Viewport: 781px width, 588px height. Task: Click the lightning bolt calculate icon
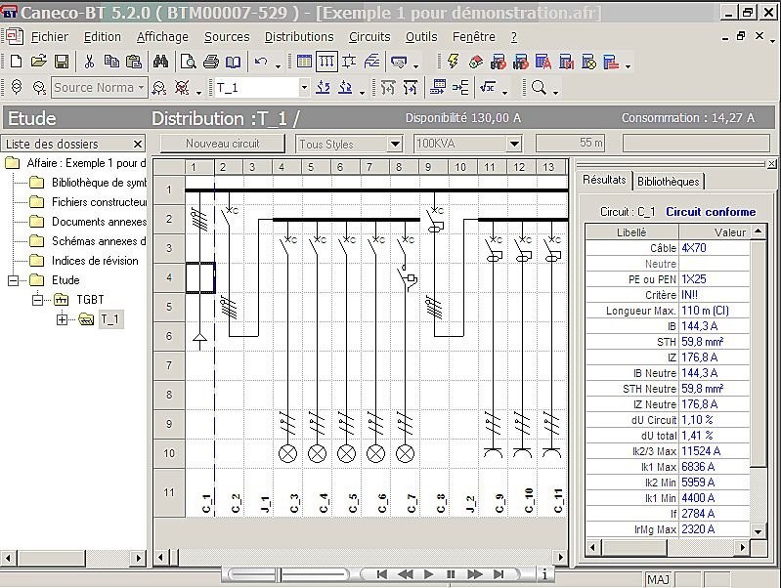pos(454,62)
